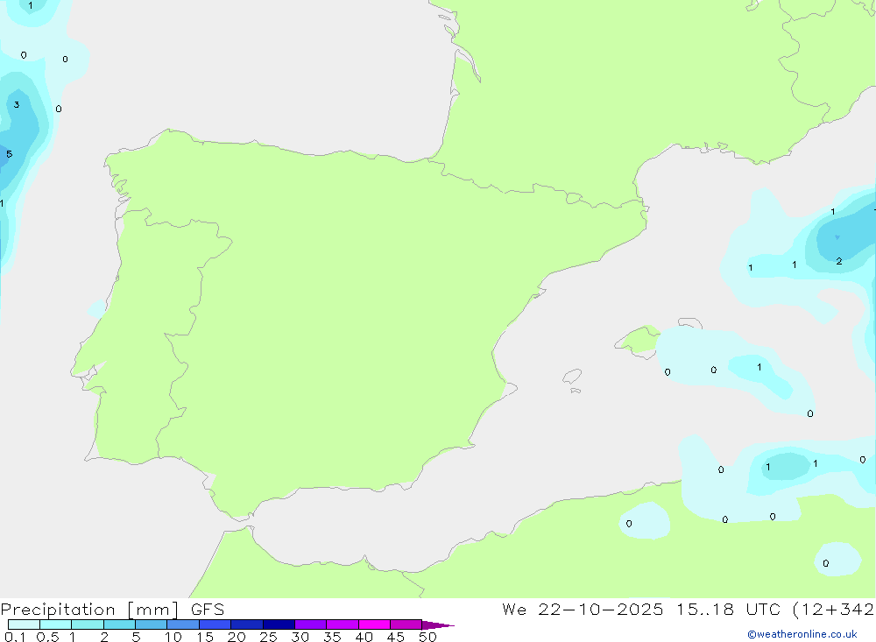
Task: Click the "Precipitation [mm]" title text
Action: click(x=89, y=610)
